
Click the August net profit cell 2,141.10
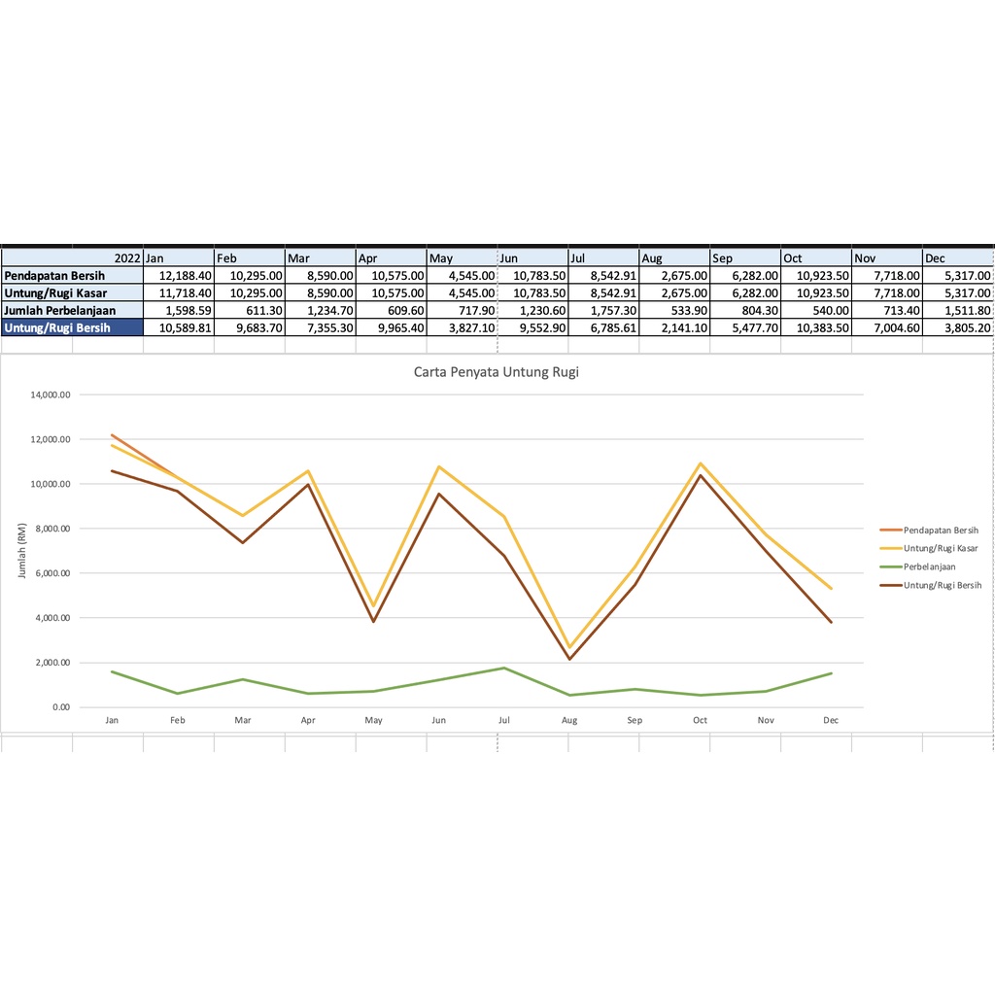tap(674, 328)
